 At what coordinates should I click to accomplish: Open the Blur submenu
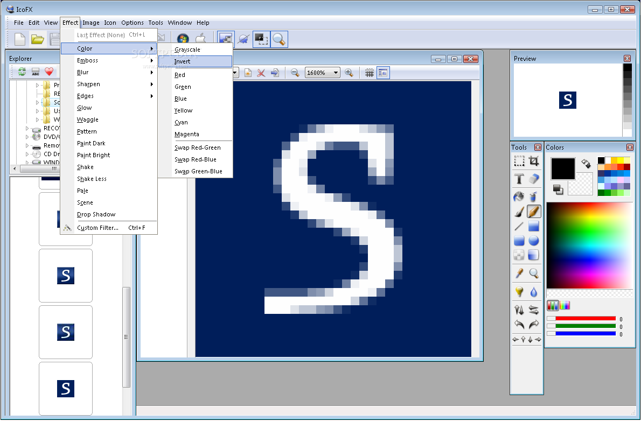109,72
